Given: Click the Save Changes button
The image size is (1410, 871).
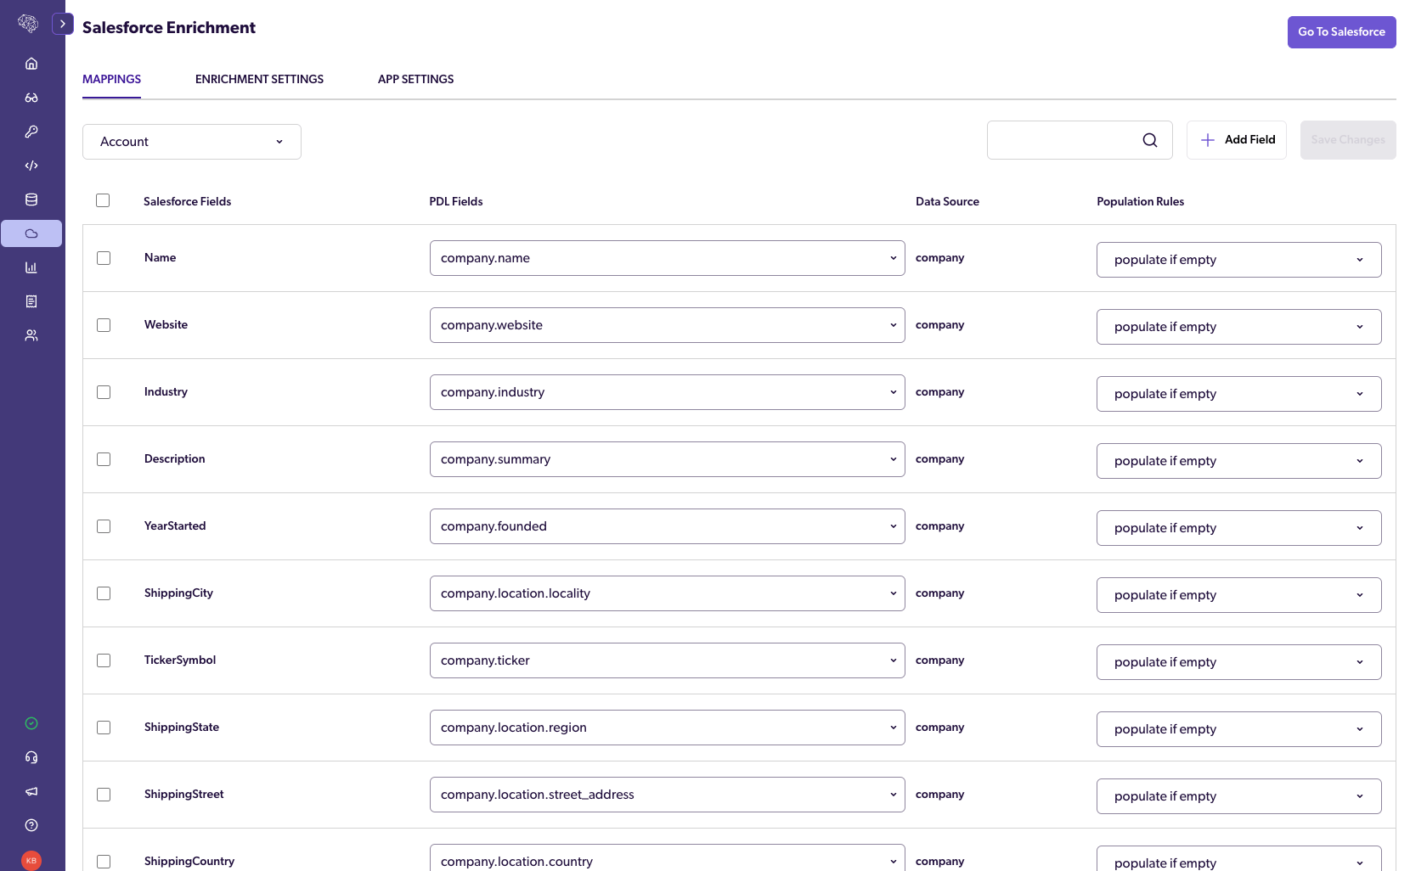Looking at the screenshot, I should coord(1348,140).
